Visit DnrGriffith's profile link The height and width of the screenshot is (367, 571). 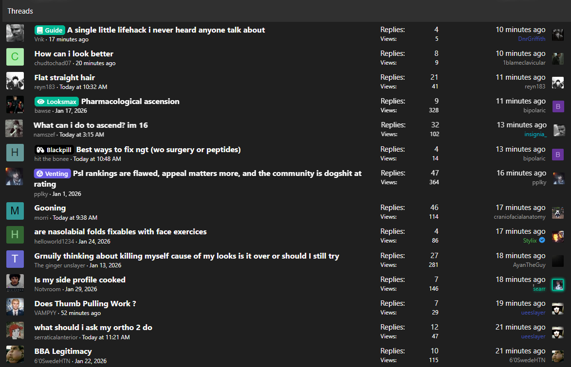pyautogui.click(x=532, y=39)
